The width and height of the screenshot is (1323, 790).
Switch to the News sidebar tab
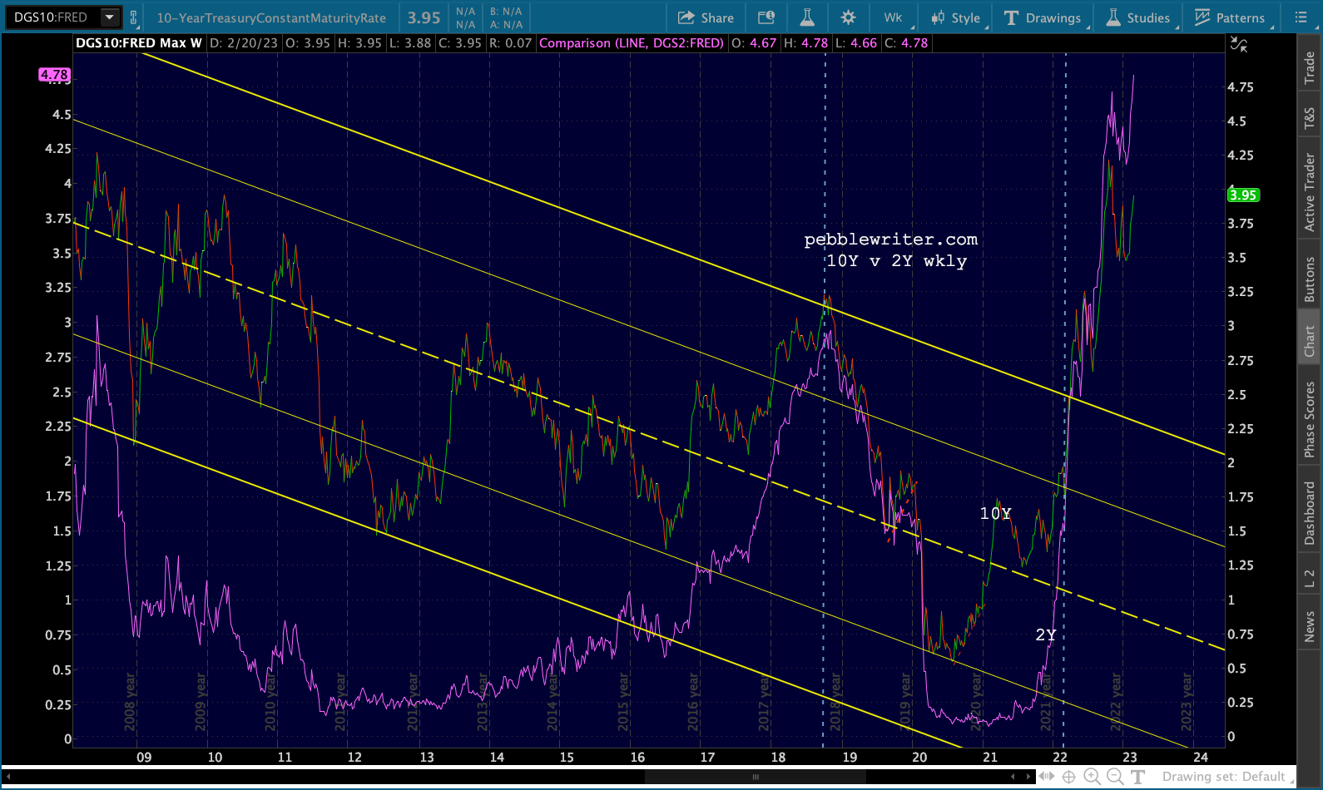click(1310, 626)
